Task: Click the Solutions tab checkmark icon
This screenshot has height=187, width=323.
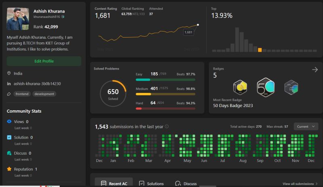Action: tap(142, 183)
